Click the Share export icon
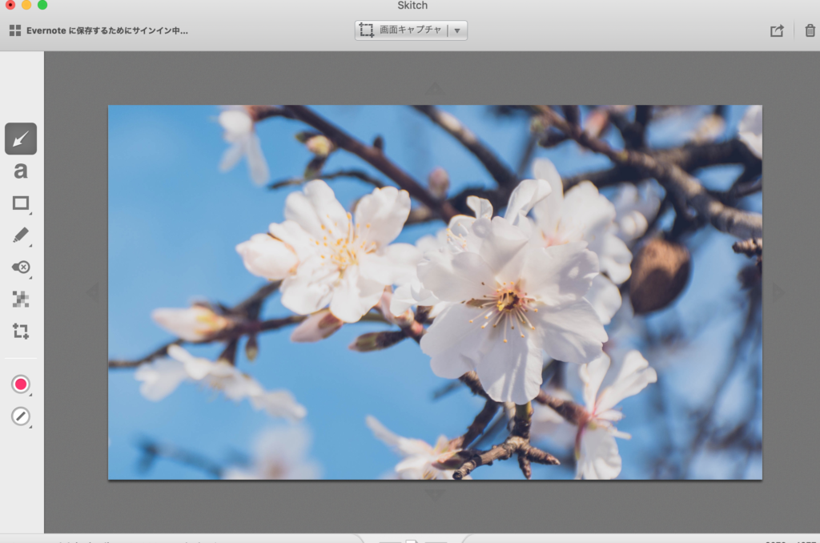The height and width of the screenshot is (543, 820). 776,30
